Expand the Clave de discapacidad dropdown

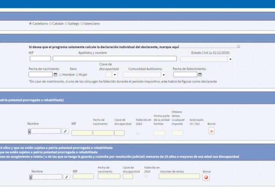115,75
